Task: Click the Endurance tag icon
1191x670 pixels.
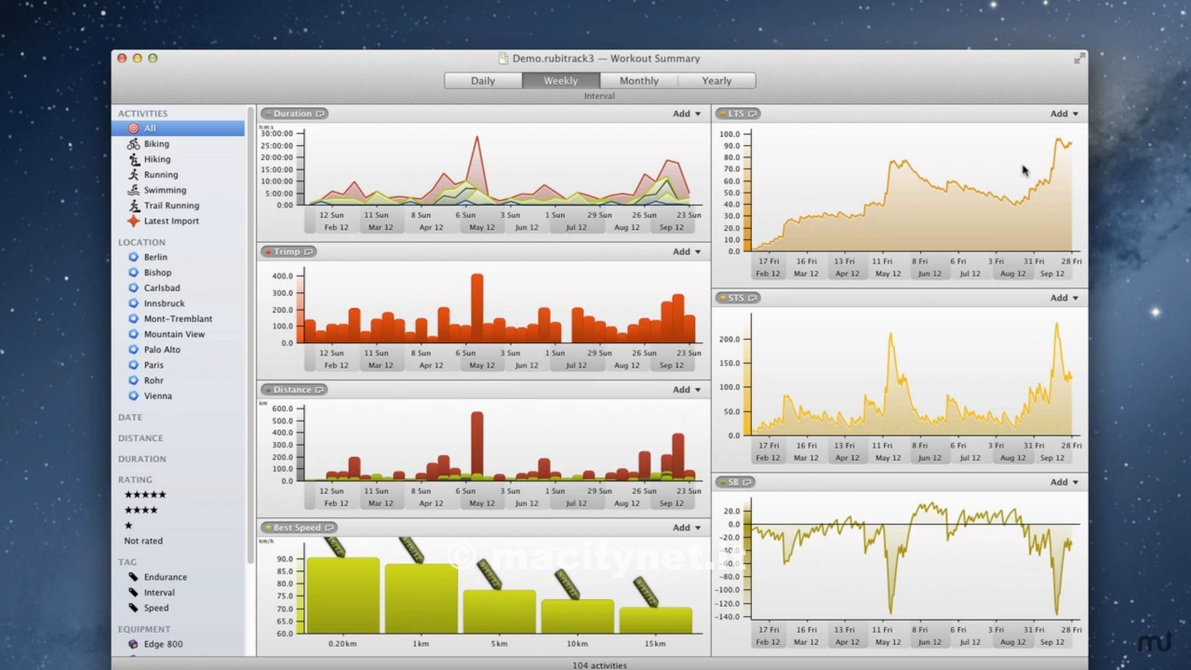Action: click(x=133, y=577)
